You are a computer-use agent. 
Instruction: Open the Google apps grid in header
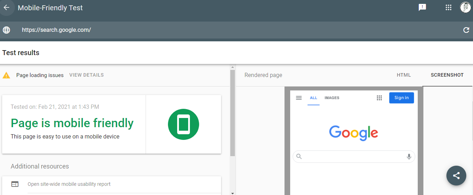[448, 7]
